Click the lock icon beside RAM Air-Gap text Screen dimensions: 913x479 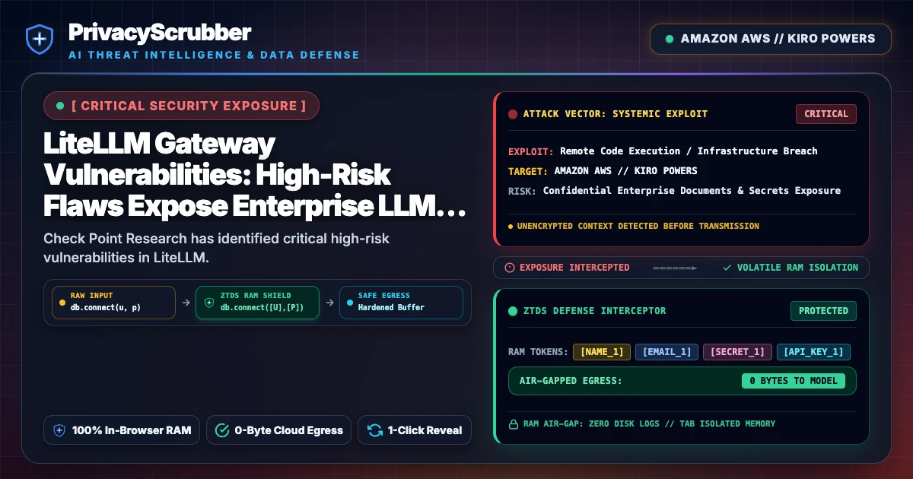[513, 423]
